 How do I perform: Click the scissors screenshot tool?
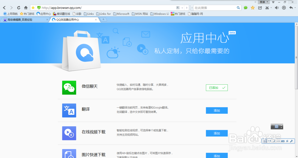(x=267, y=8)
